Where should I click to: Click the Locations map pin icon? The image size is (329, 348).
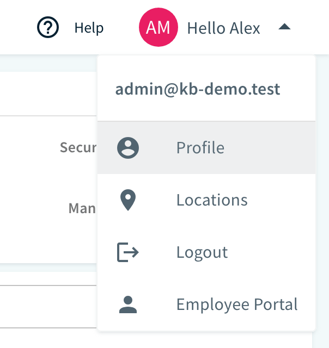(x=128, y=200)
